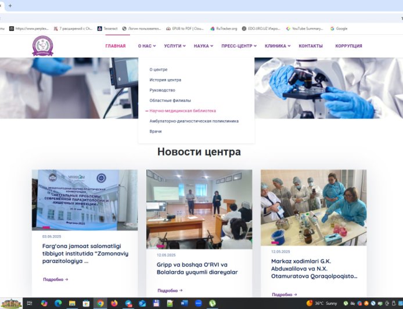Open the weather widget showing 36°C Sunny
This screenshot has height=309, width=403.
321,303
